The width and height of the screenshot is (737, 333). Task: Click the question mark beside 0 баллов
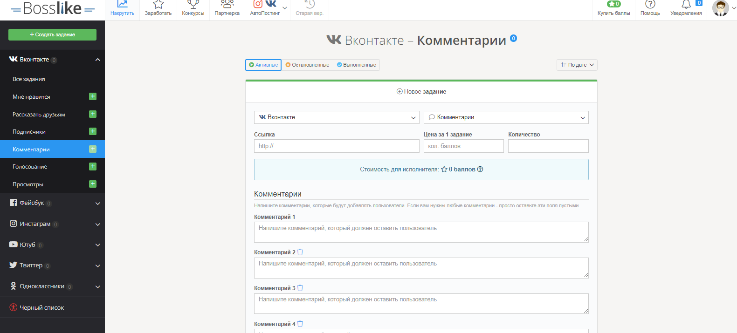coord(480,170)
